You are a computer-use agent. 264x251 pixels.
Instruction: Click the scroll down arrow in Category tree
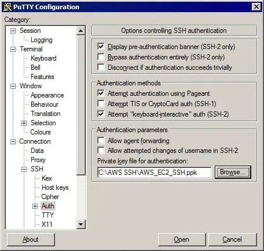81,224
